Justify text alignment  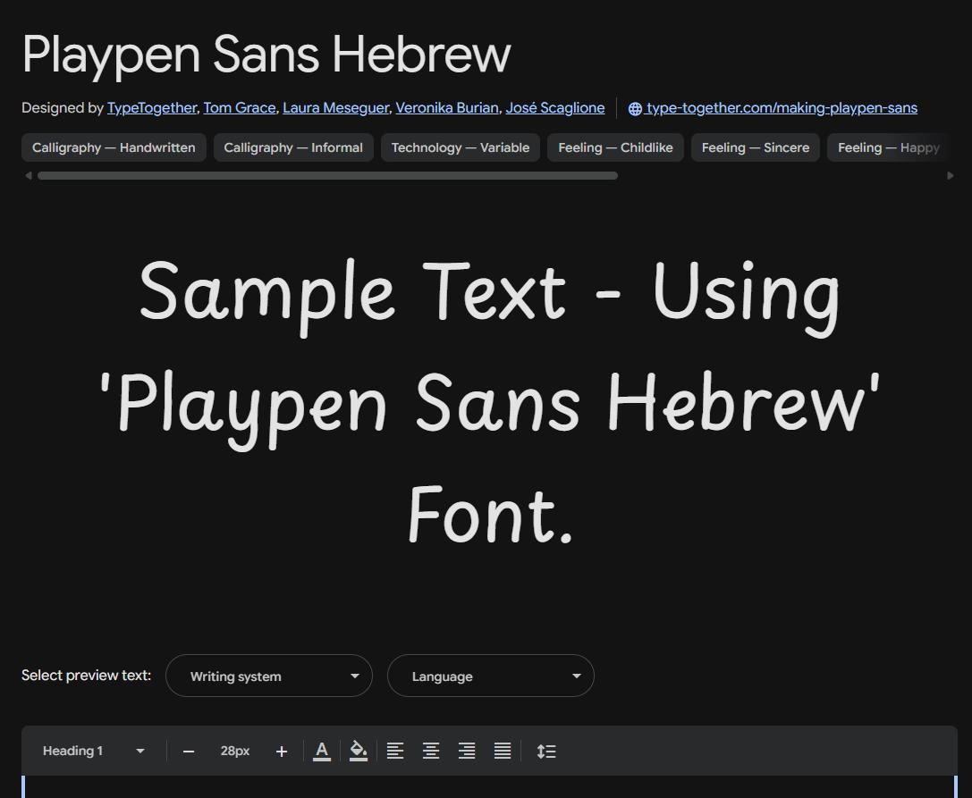[x=503, y=751]
